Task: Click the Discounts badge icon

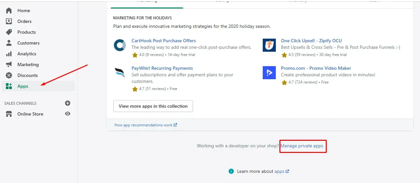Action: pyautogui.click(x=9, y=75)
